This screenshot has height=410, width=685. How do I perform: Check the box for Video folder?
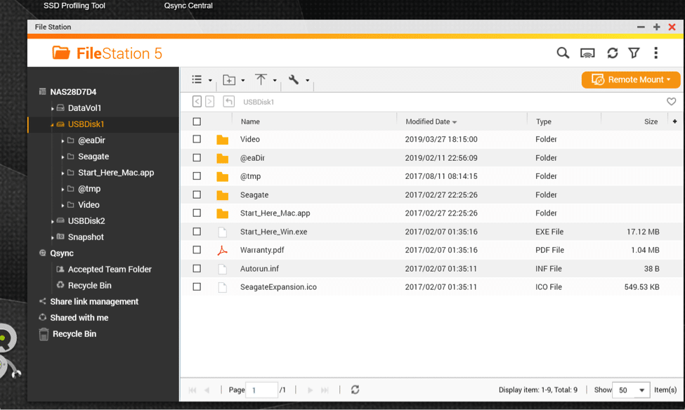coord(197,139)
